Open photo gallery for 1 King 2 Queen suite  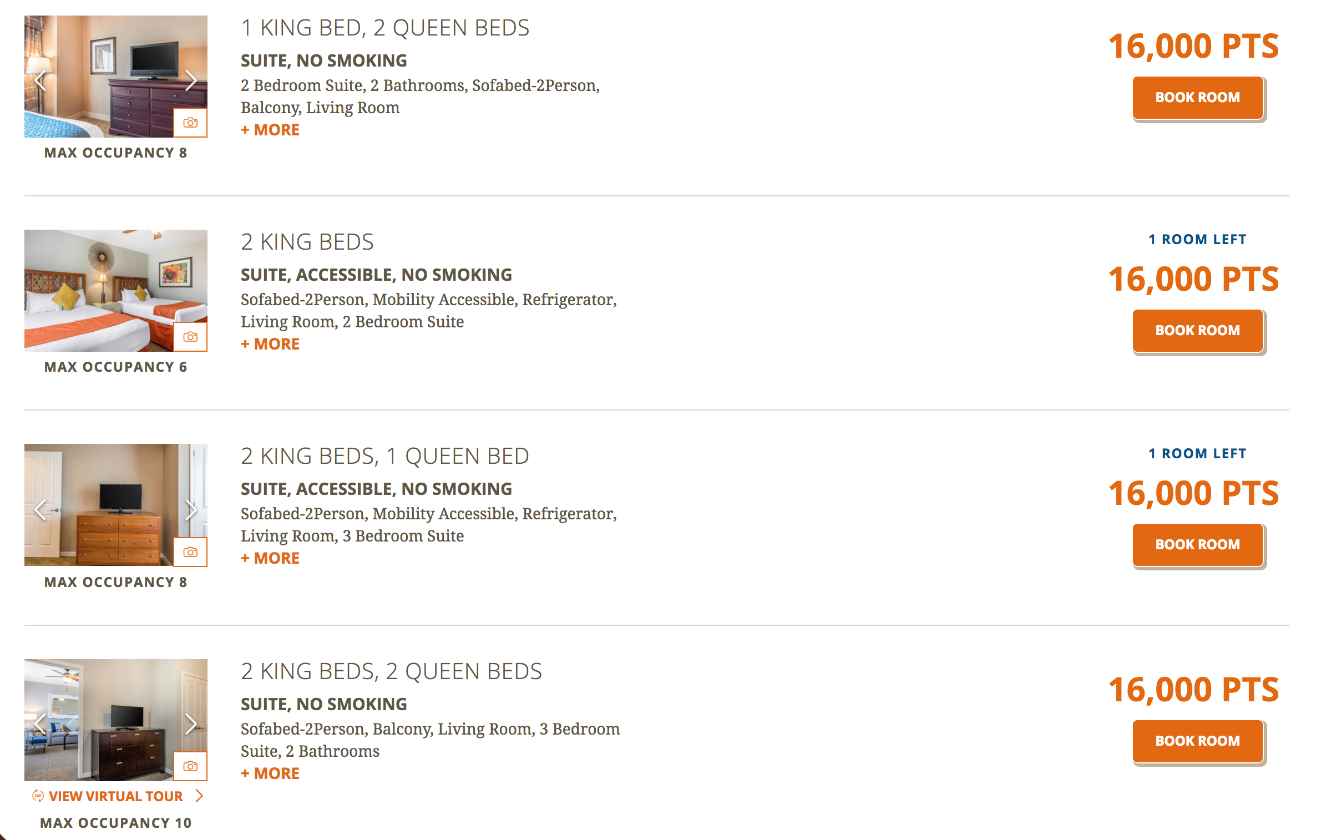(x=190, y=123)
